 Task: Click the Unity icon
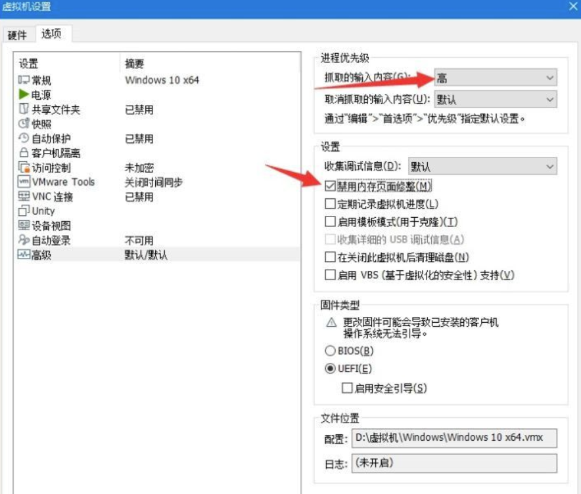(24, 211)
